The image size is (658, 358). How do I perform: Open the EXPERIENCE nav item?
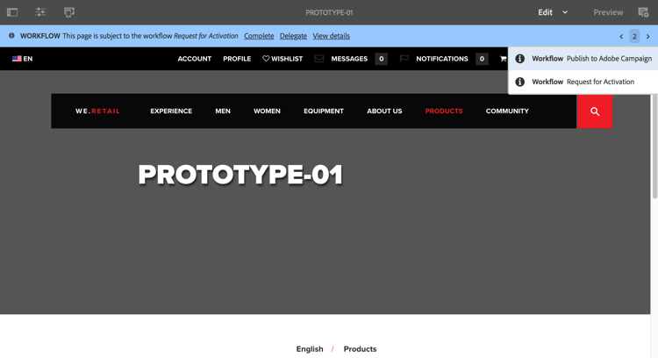click(171, 111)
